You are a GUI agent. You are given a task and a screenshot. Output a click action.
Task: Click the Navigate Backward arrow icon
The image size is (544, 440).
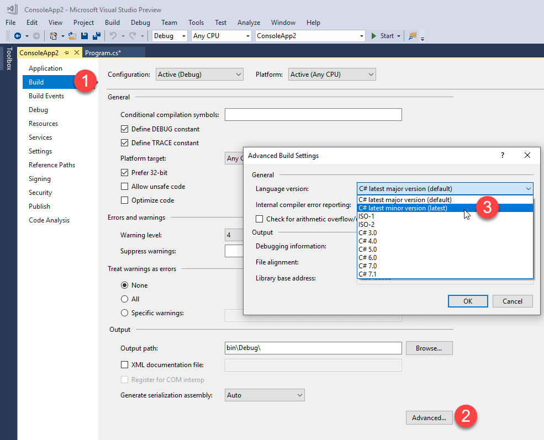(18, 36)
